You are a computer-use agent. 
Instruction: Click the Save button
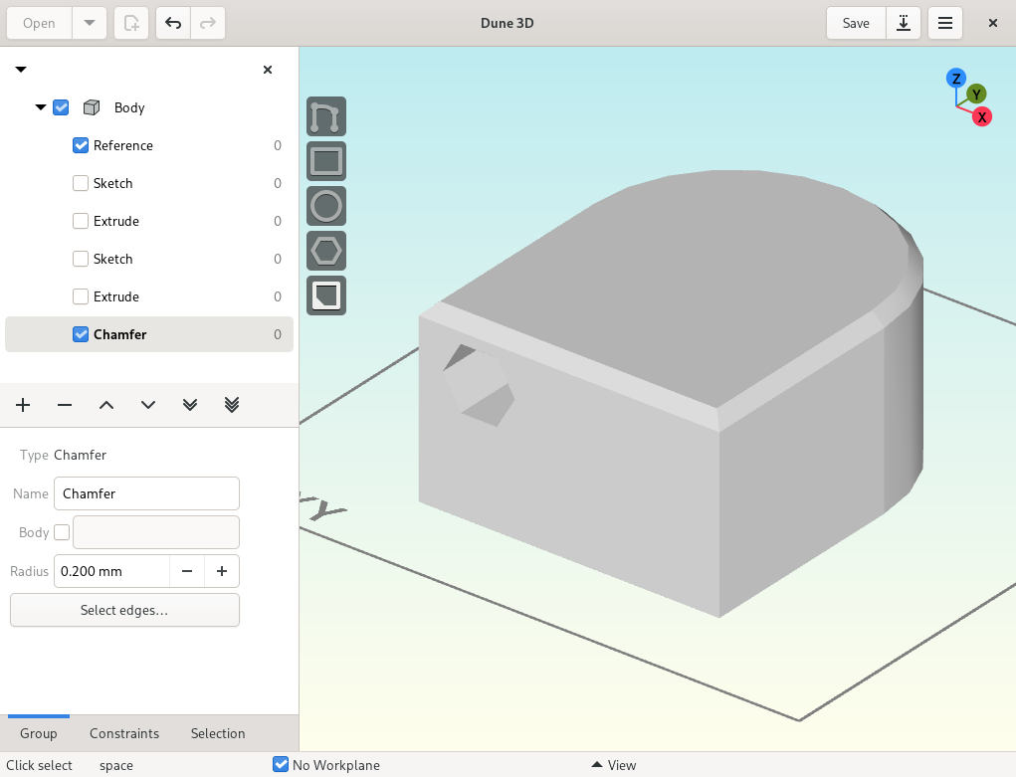856,23
